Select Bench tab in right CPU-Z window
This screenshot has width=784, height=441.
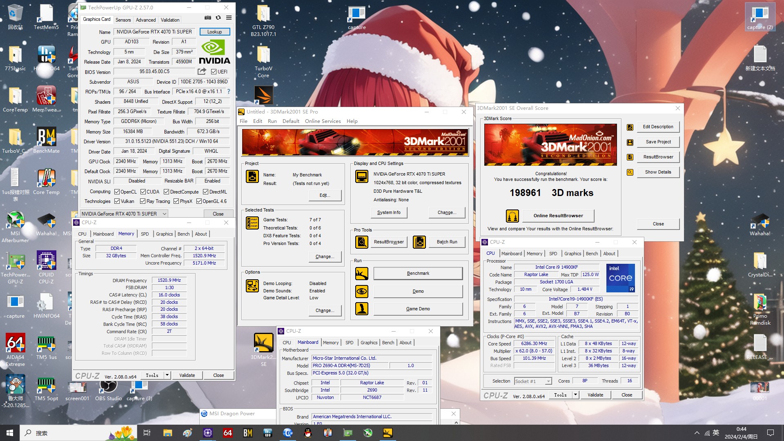592,254
